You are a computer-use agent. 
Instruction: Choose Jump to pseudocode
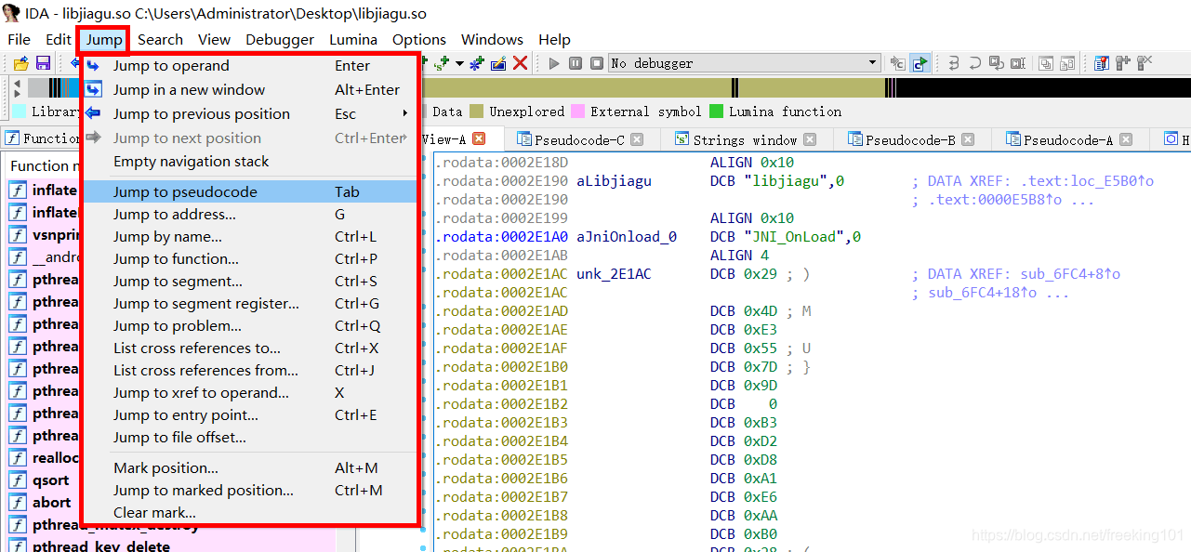(x=249, y=191)
